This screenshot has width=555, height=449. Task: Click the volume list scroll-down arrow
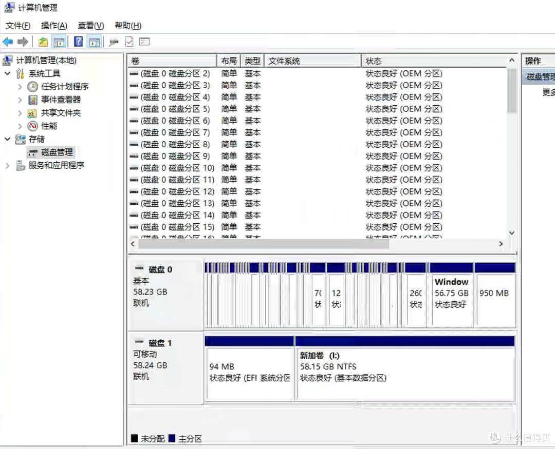click(x=511, y=233)
